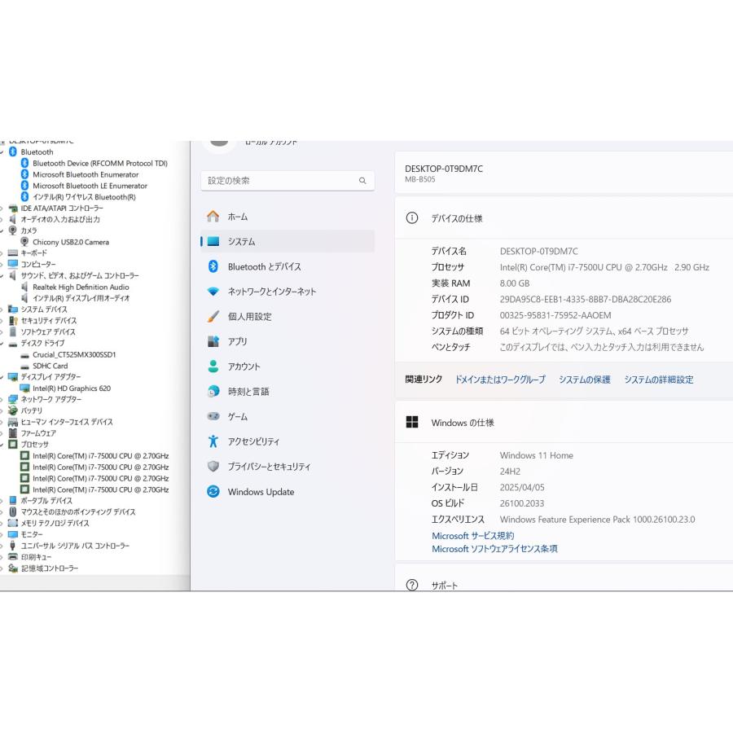Collapse the プロセッサ tree node

(x=2, y=445)
